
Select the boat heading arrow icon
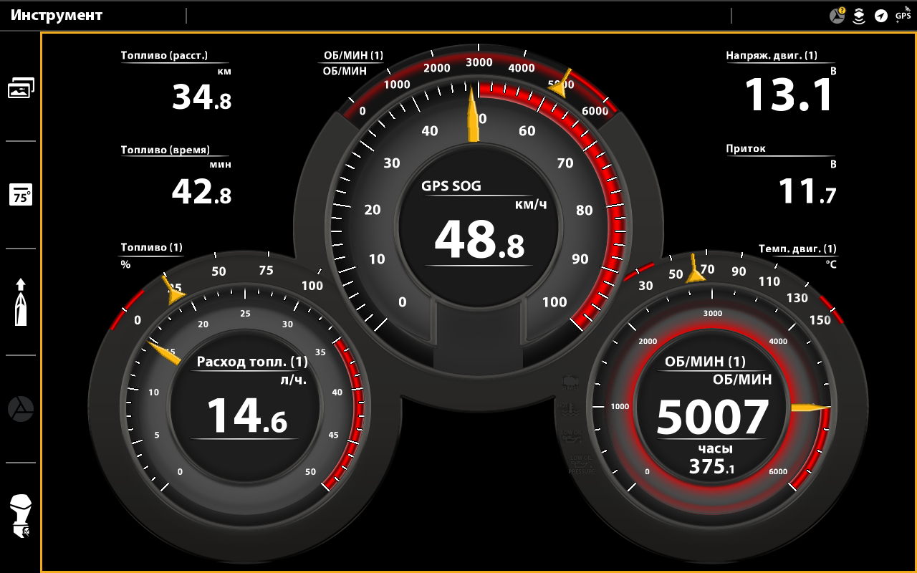[21, 302]
